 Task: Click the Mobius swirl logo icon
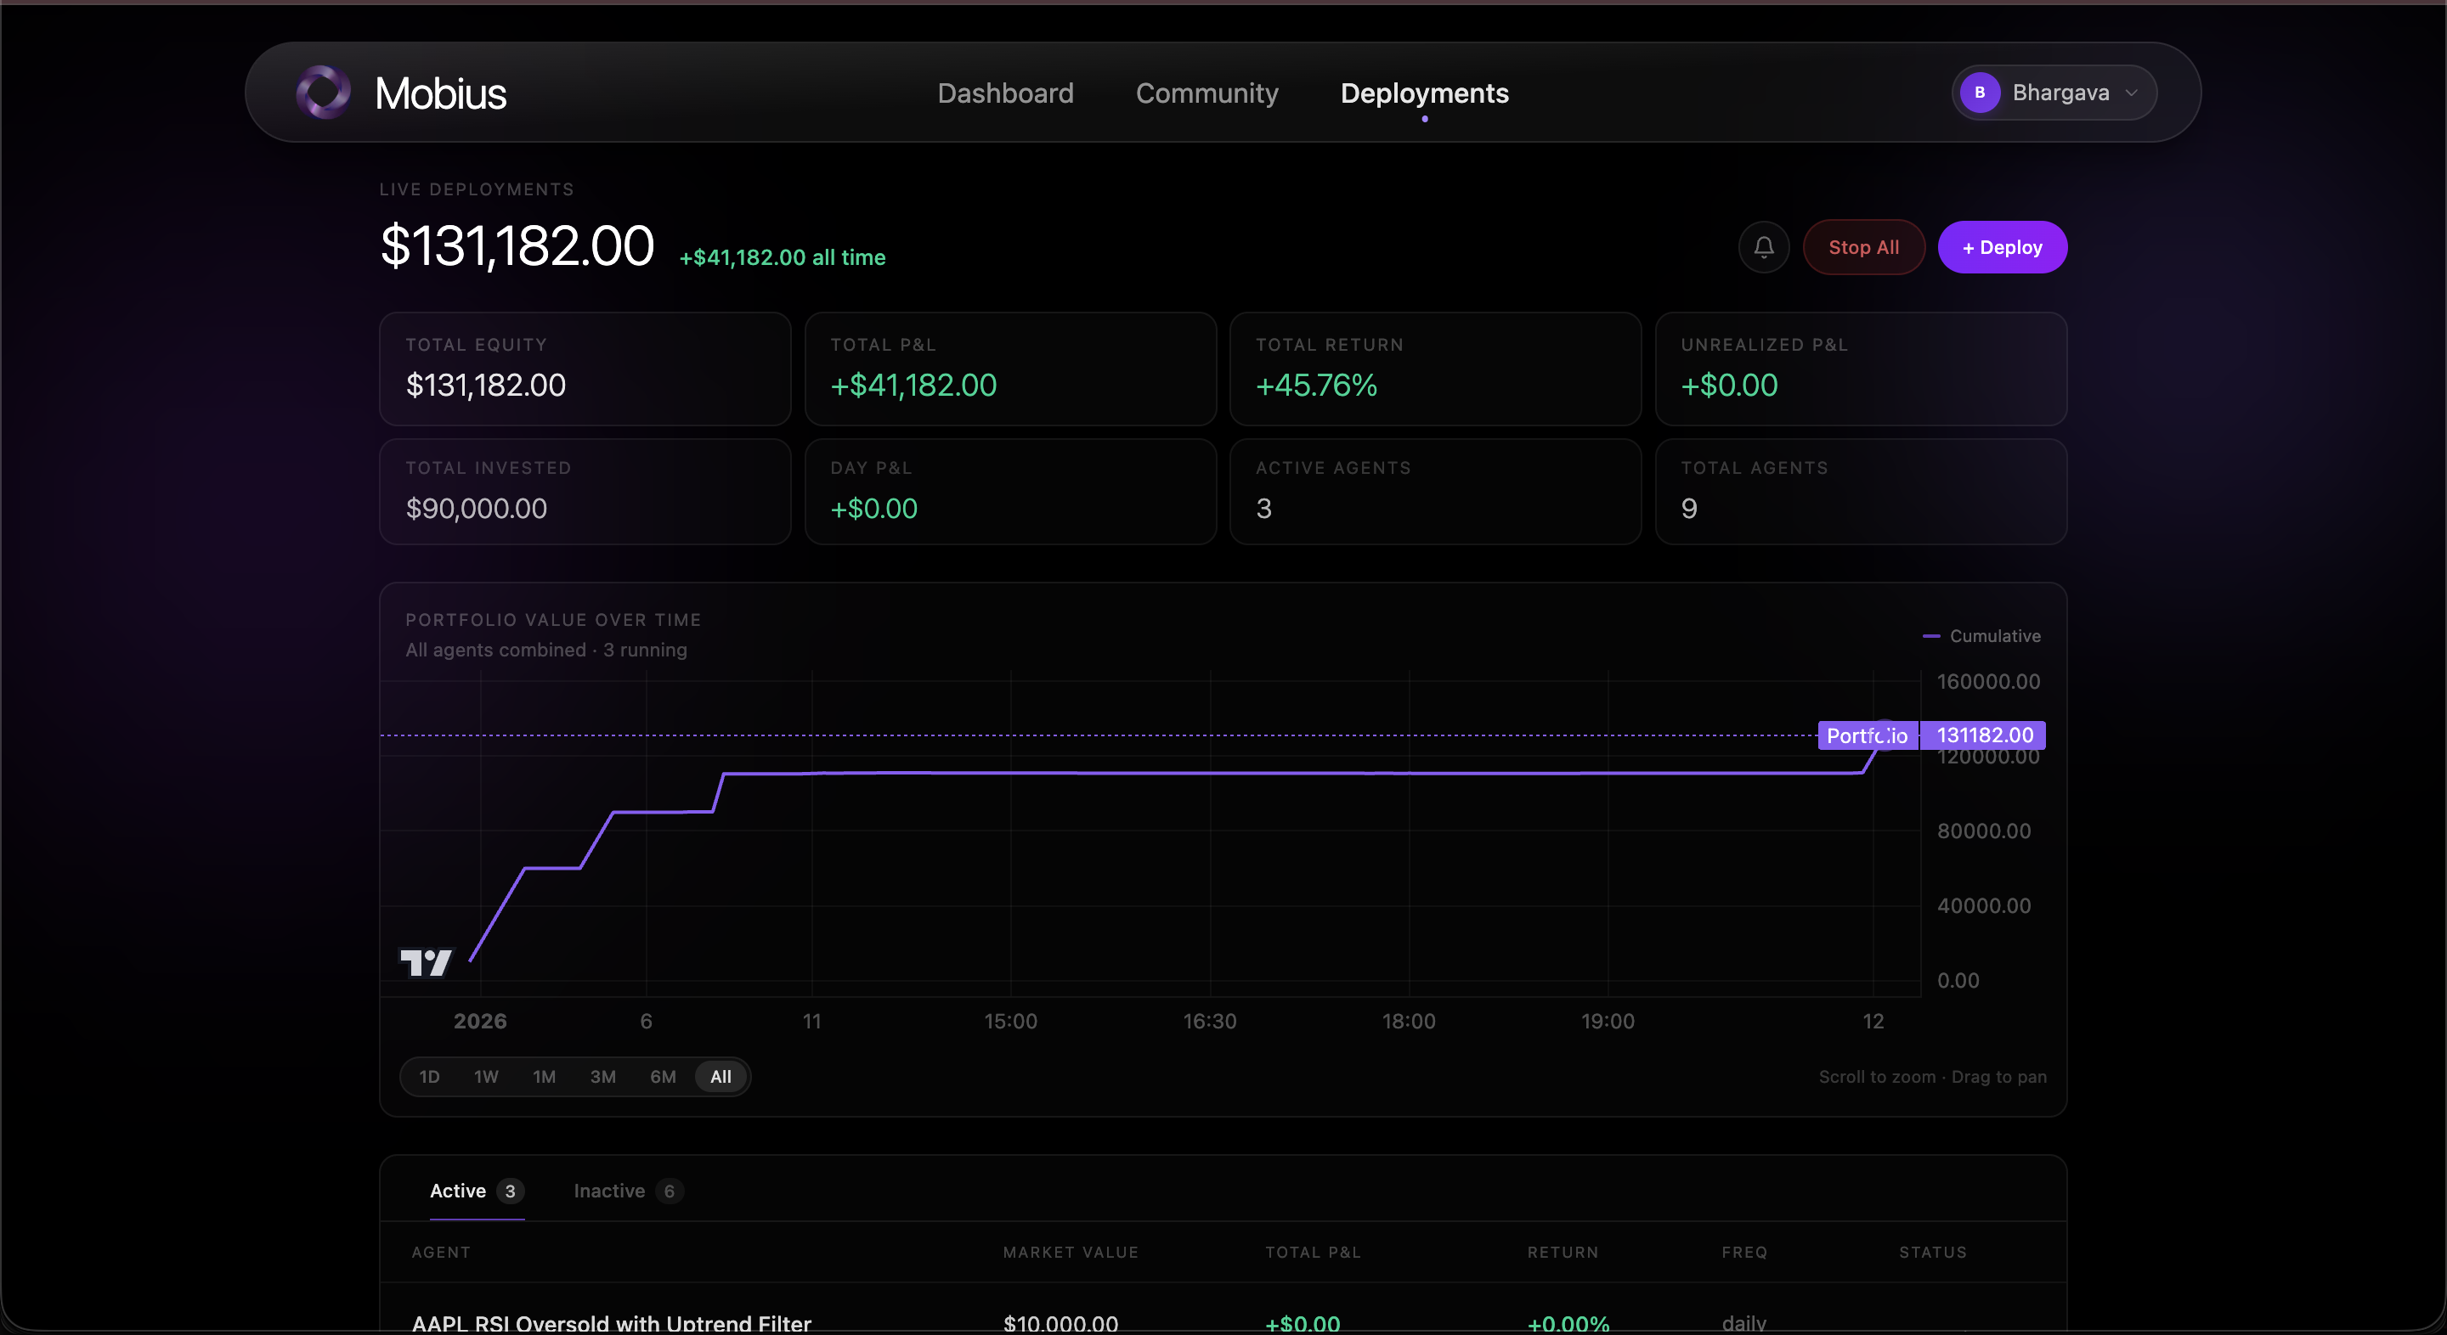[x=323, y=92]
